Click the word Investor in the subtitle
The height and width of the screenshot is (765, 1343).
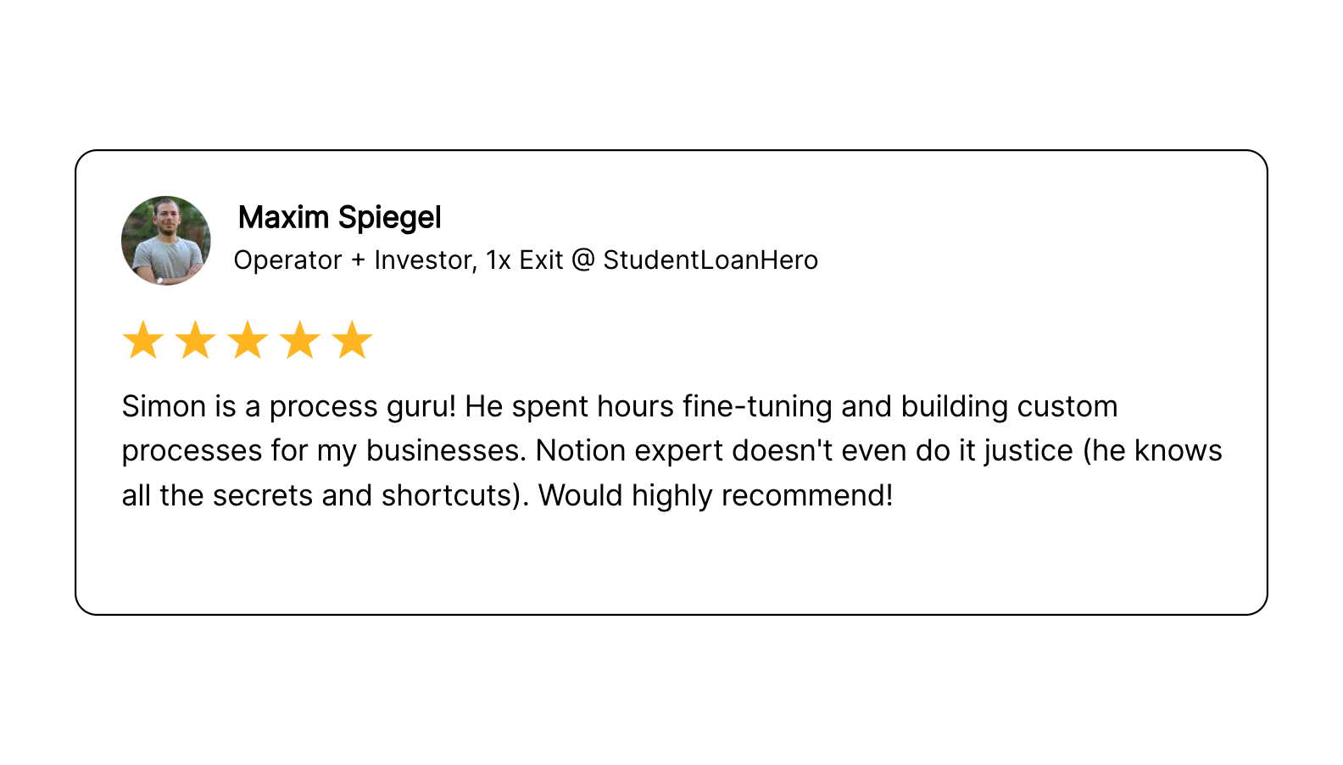(424, 260)
